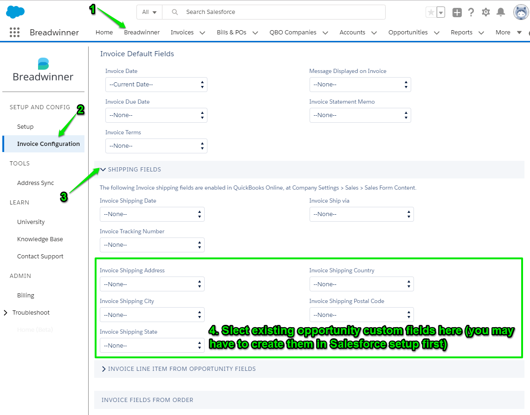530x415 pixels.
Task: Open the Invoice Shipping Date dropdown
Action: [x=152, y=214]
